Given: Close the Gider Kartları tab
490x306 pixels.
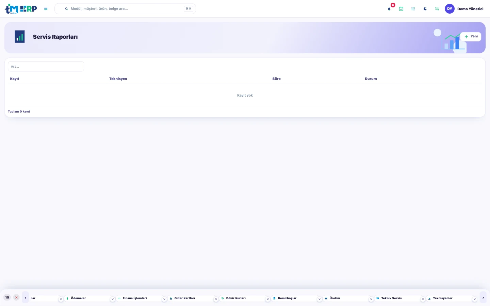Looking at the screenshot, I should coord(216,300).
